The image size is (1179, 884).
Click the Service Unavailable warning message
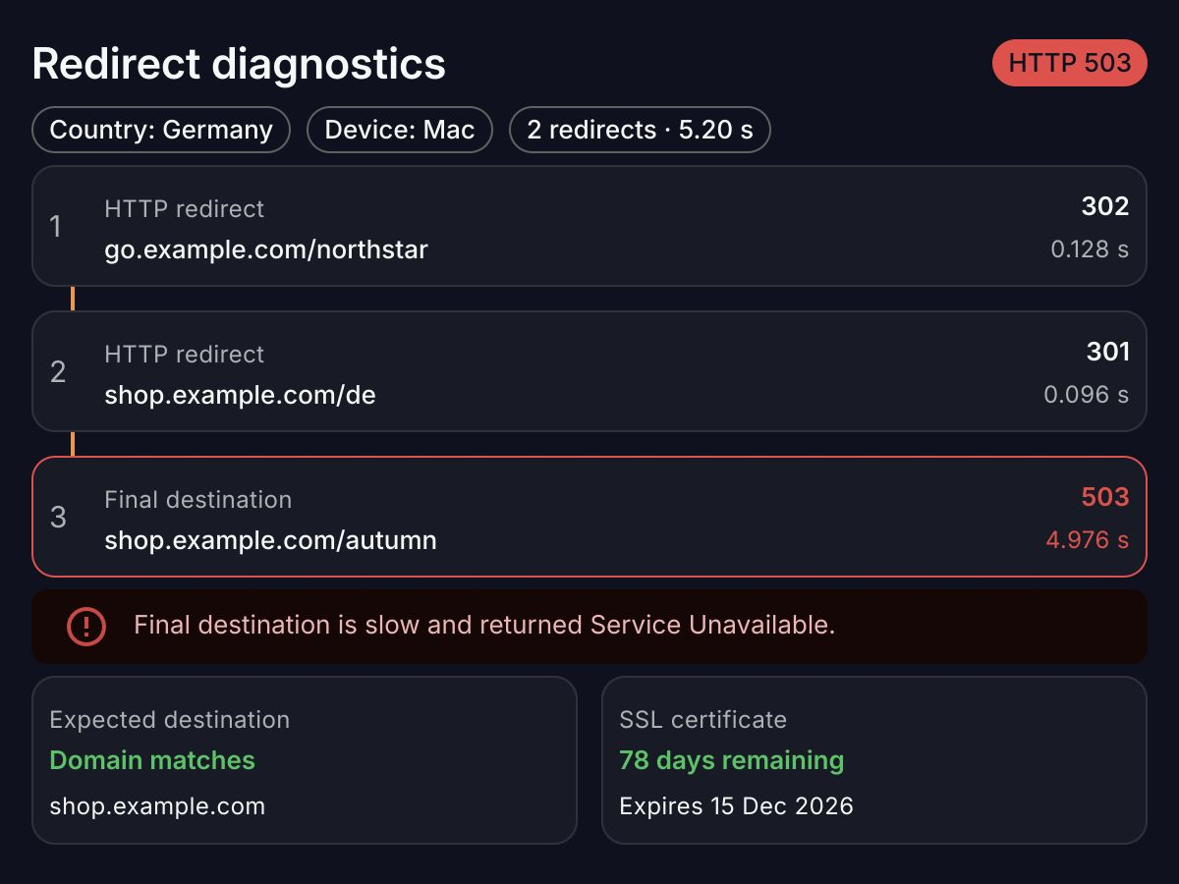(x=484, y=626)
